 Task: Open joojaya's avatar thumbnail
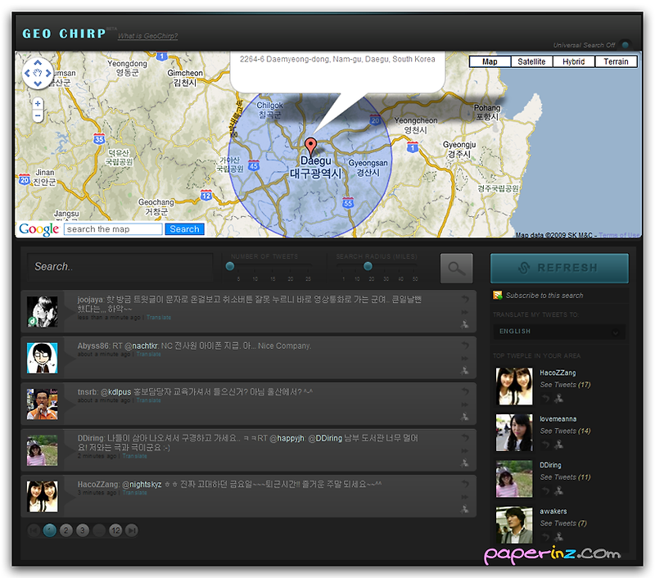43,312
